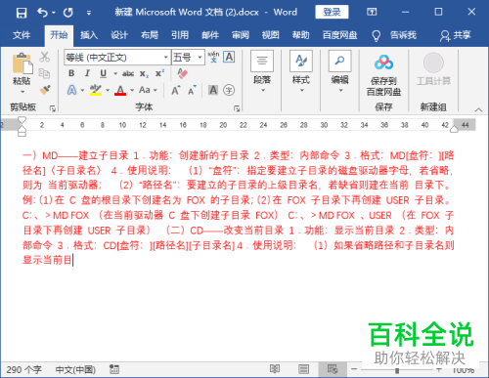
Task: Open the Font dialog launcher
Action: point(237,108)
